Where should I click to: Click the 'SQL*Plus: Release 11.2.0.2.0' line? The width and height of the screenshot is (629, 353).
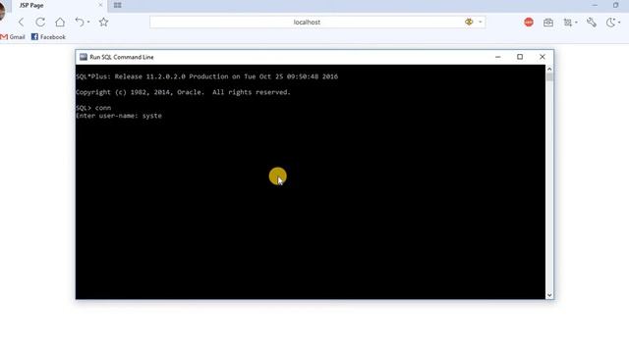[206, 76]
